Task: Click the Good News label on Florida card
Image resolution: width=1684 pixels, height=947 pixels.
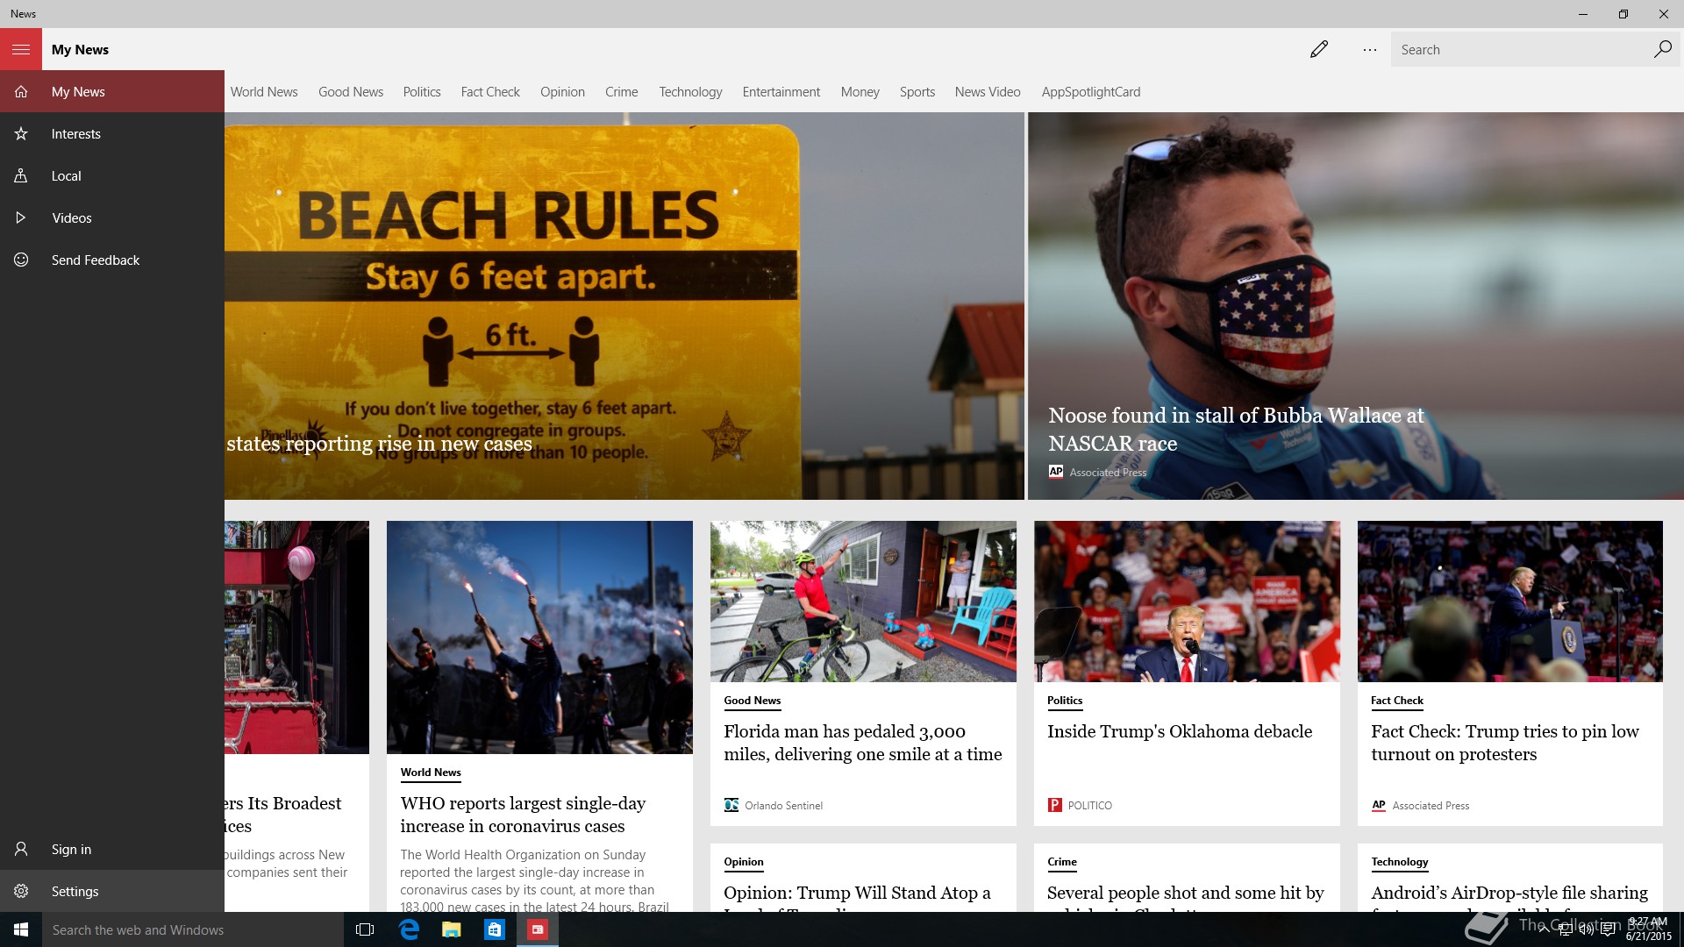Action: 752,701
